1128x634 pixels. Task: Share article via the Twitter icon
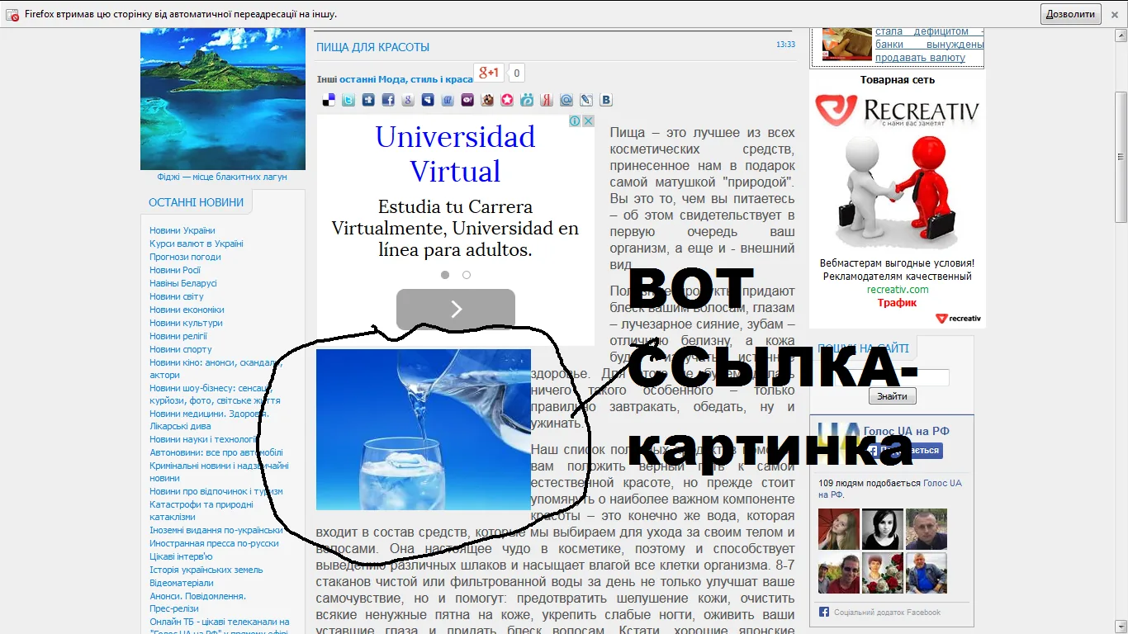point(348,100)
